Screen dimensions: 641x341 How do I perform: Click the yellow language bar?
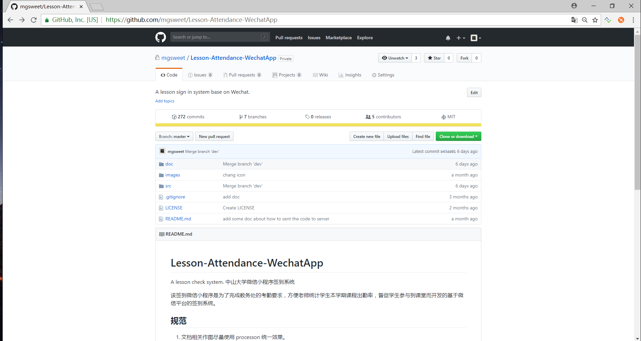[318, 125]
